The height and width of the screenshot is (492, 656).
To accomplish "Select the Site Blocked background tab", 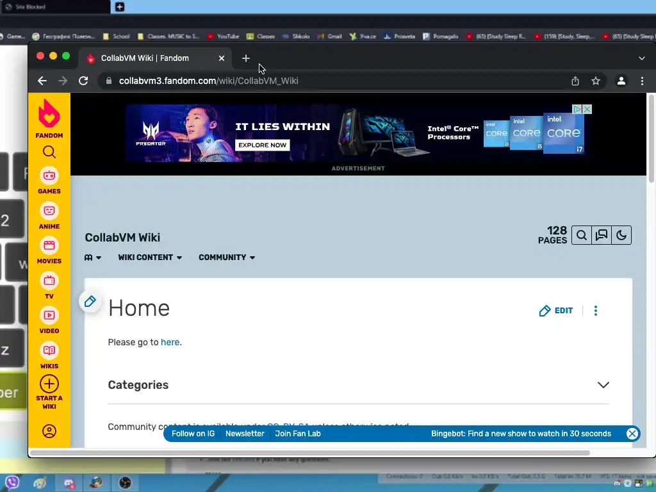I will (55, 6).
